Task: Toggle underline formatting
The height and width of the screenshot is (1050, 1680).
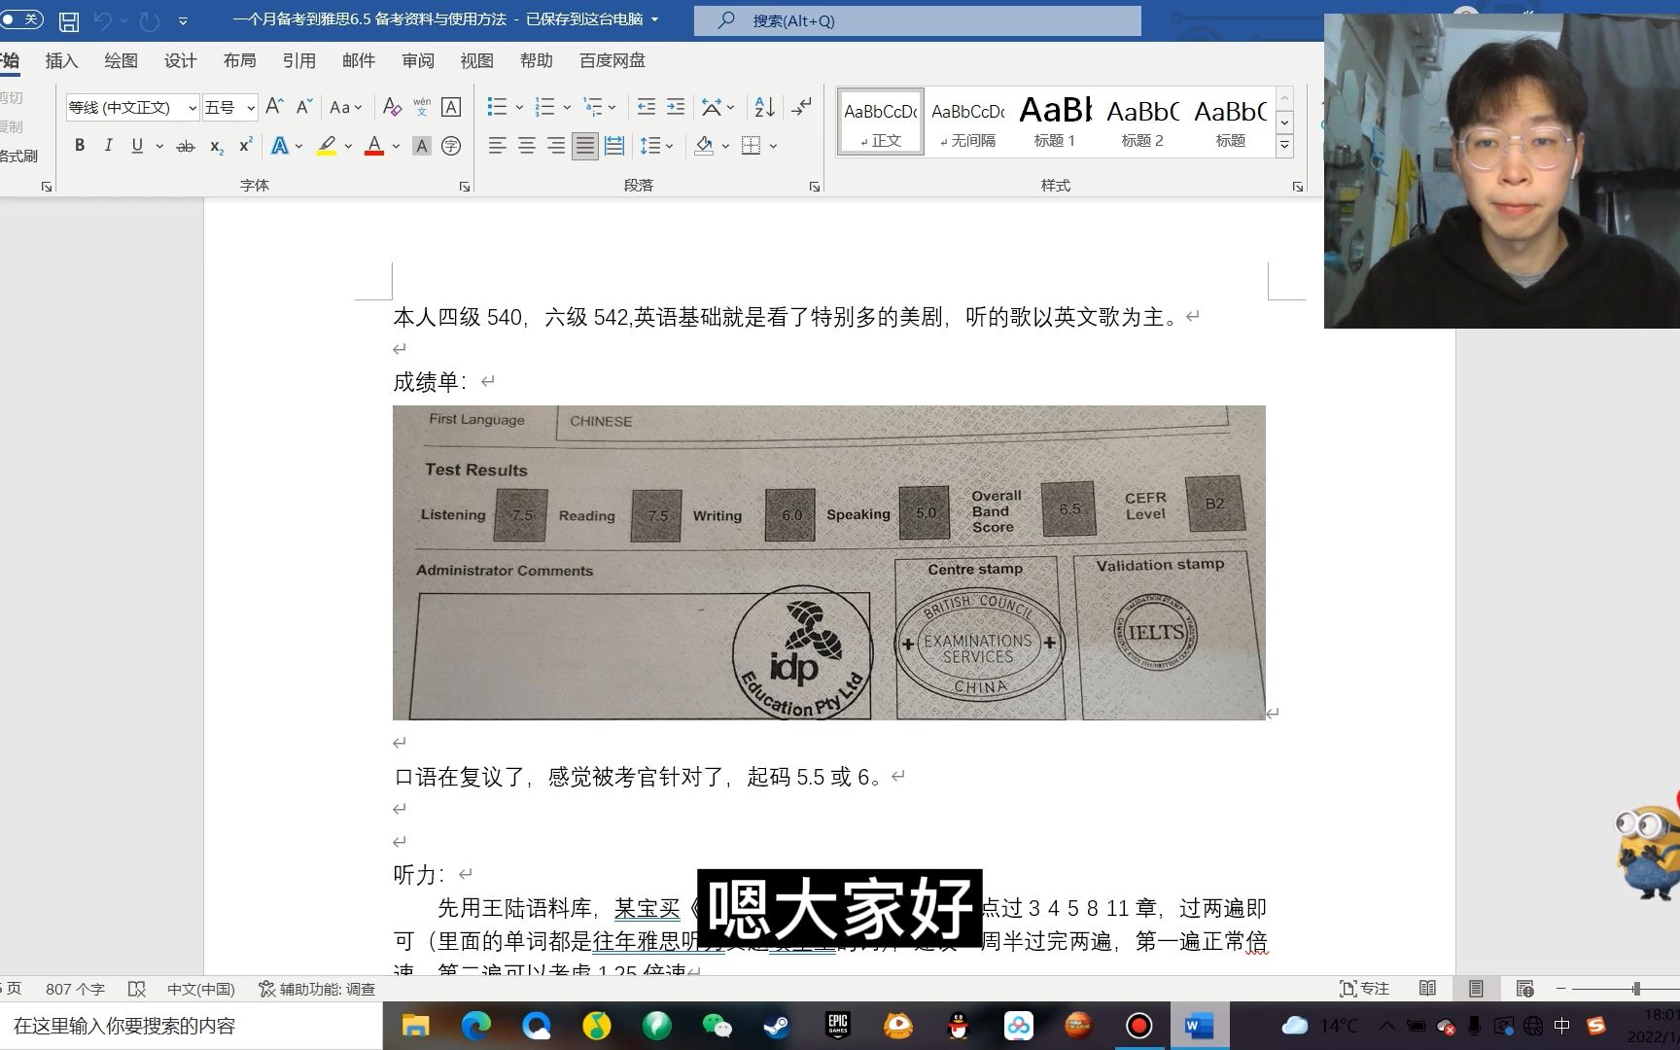Action: click(137, 146)
